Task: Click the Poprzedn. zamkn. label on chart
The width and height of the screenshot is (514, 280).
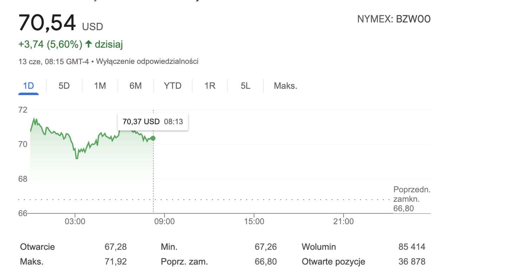Action: (x=412, y=195)
